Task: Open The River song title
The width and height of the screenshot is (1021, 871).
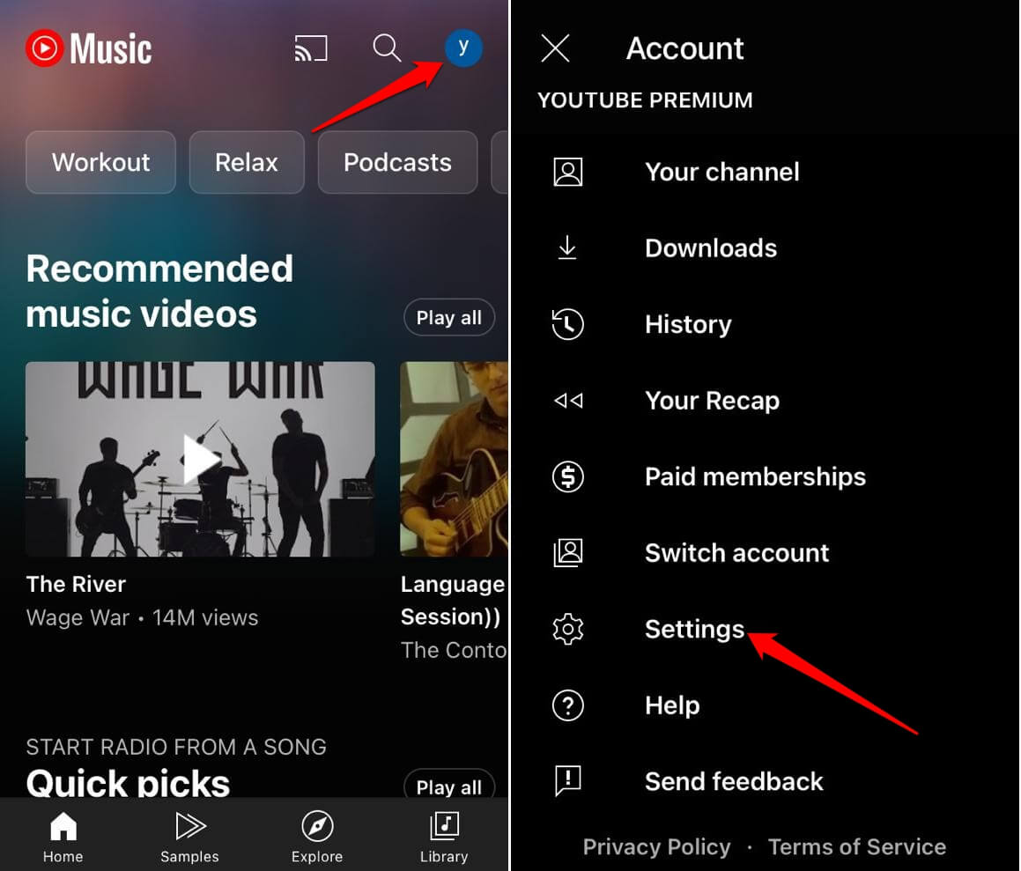Action: coord(76,584)
